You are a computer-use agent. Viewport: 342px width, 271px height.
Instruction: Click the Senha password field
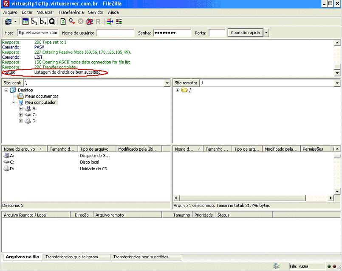tap(172, 33)
